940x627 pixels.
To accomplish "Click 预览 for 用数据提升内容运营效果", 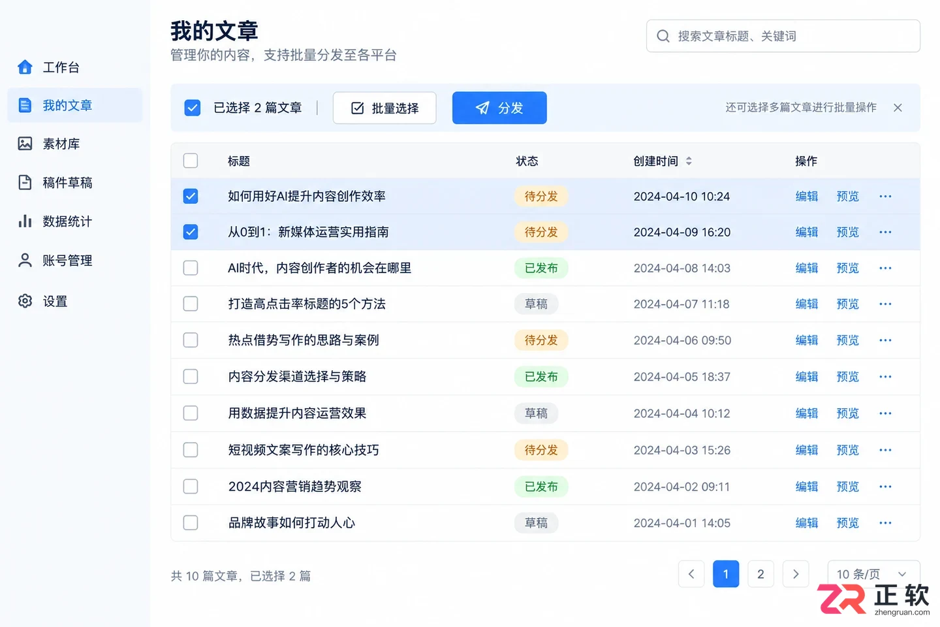I will tap(848, 413).
